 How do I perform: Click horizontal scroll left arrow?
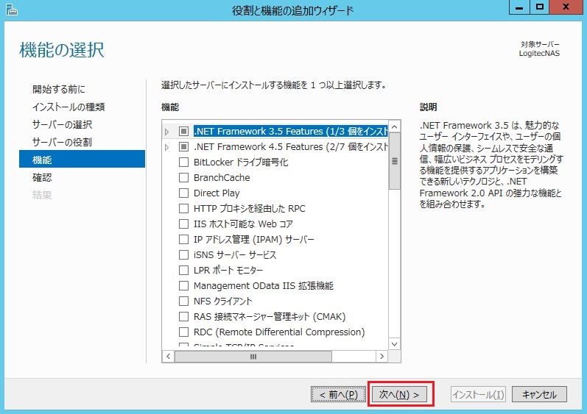pos(168,357)
